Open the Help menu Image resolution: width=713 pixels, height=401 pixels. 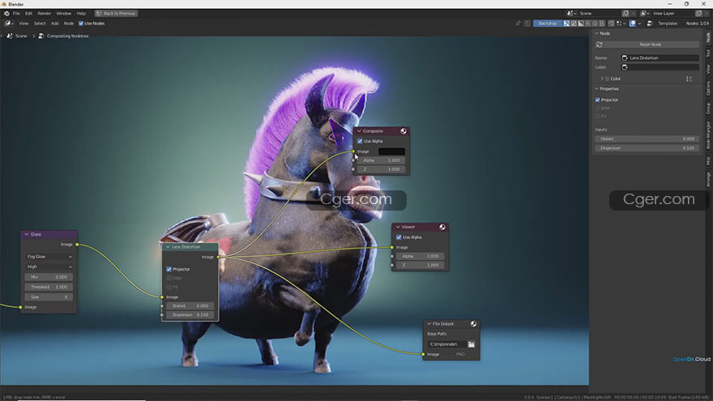coord(81,14)
